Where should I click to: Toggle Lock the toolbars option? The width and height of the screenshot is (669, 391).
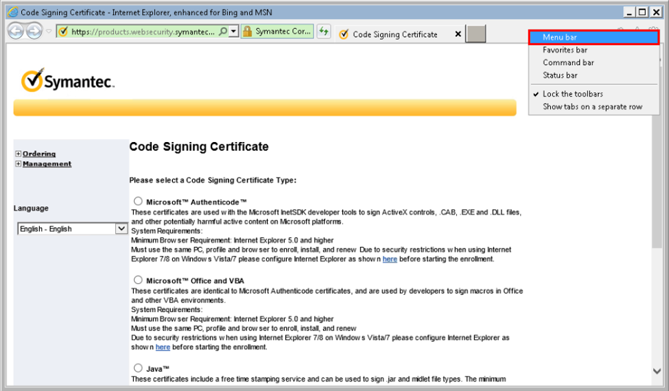click(594, 94)
